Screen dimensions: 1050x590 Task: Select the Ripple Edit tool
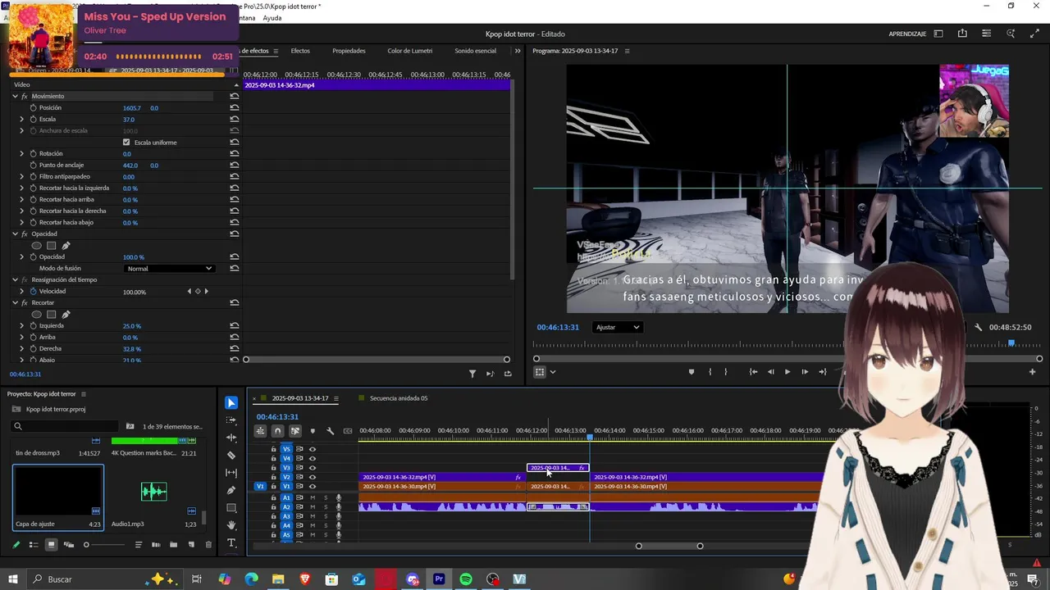click(231, 438)
